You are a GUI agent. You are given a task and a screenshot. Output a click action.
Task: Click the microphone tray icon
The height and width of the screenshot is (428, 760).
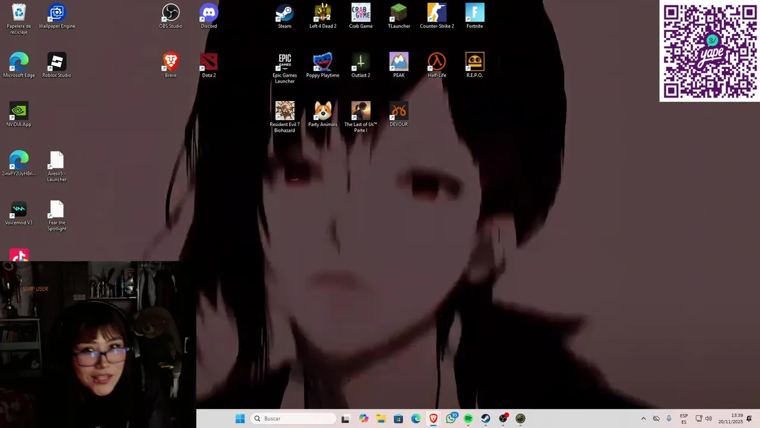669,418
